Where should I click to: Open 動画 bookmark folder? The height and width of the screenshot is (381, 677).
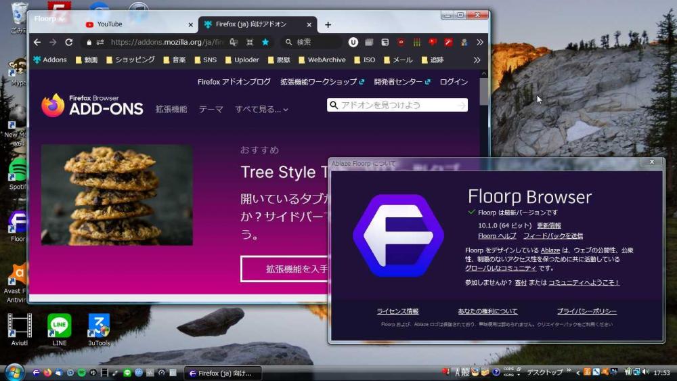pos(87,60)
